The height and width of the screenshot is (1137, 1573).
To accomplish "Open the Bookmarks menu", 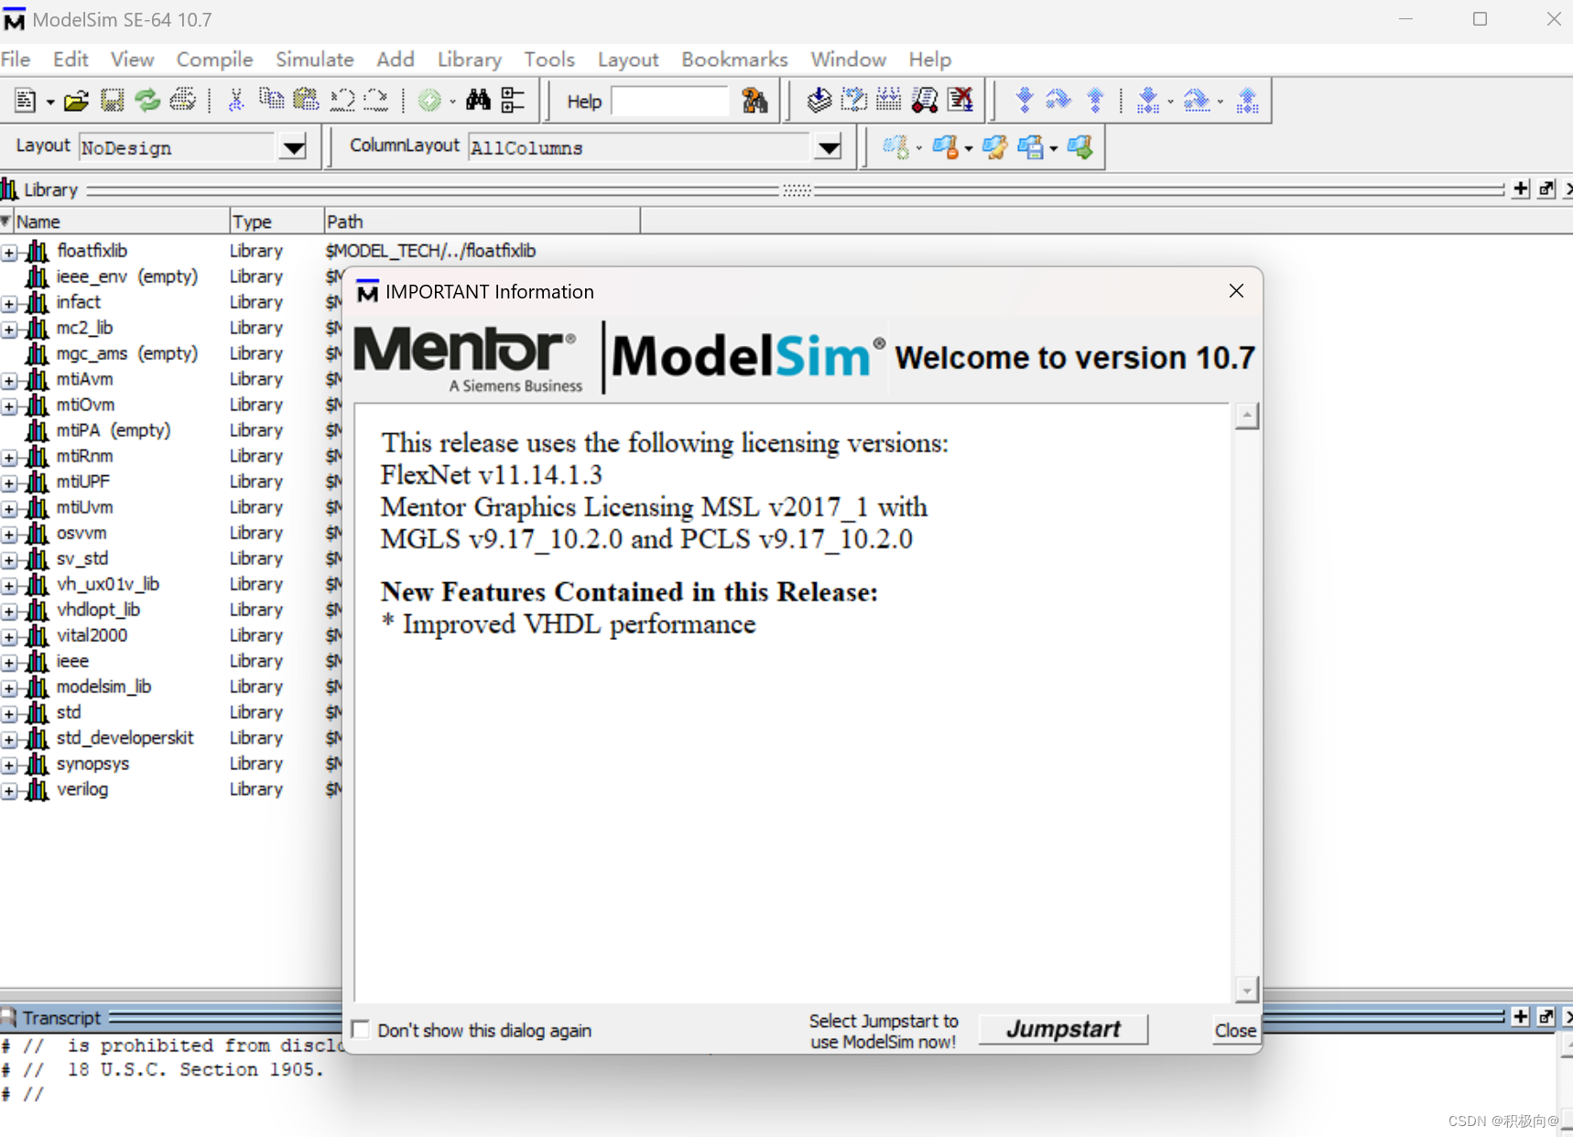I will point(734,60).
